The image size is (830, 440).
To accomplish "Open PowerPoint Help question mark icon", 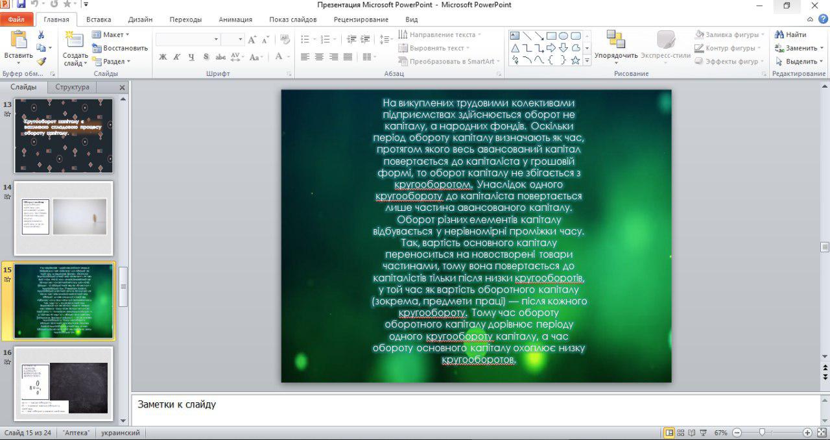I will coord(822,19).
